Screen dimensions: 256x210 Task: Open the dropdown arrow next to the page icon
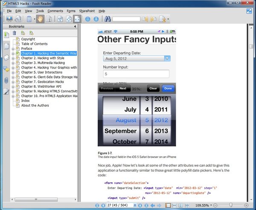tap(35, 19)
